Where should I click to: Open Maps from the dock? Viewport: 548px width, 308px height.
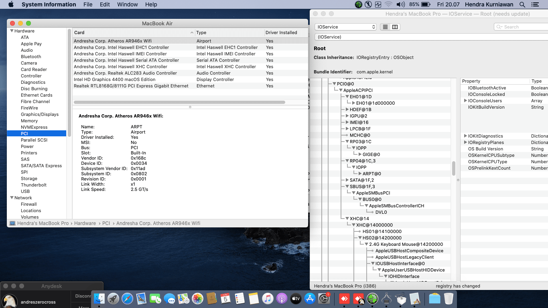[x=183, y=298]
